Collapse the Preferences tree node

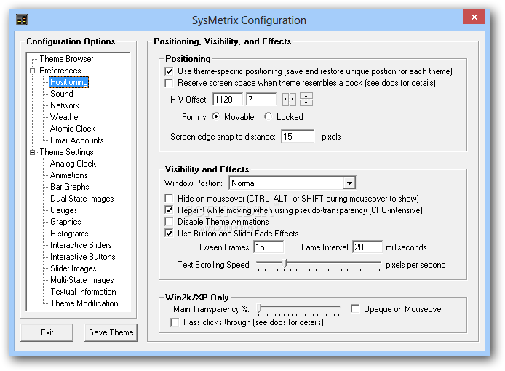tap(32, 71)
